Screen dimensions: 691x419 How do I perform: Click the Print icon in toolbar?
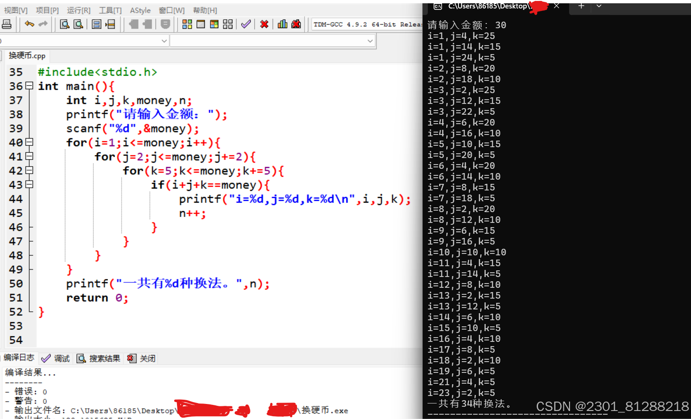coord(7,24)
